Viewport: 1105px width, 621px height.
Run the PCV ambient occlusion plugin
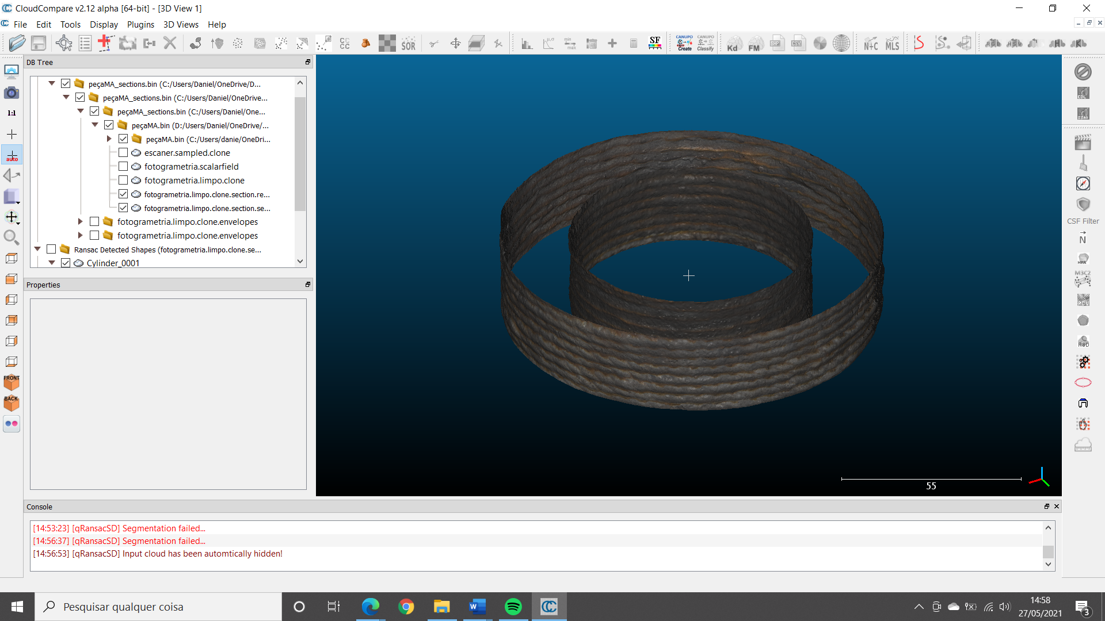coord(1083,300)
